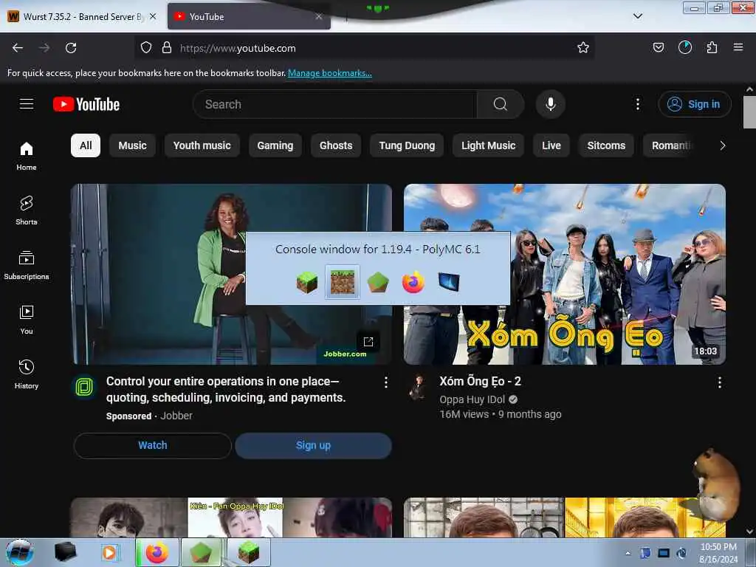Viewport: 756px width, 567px height.
Task: Open Oppa Huy IDol channel avatar
Action: coord(417,387)
